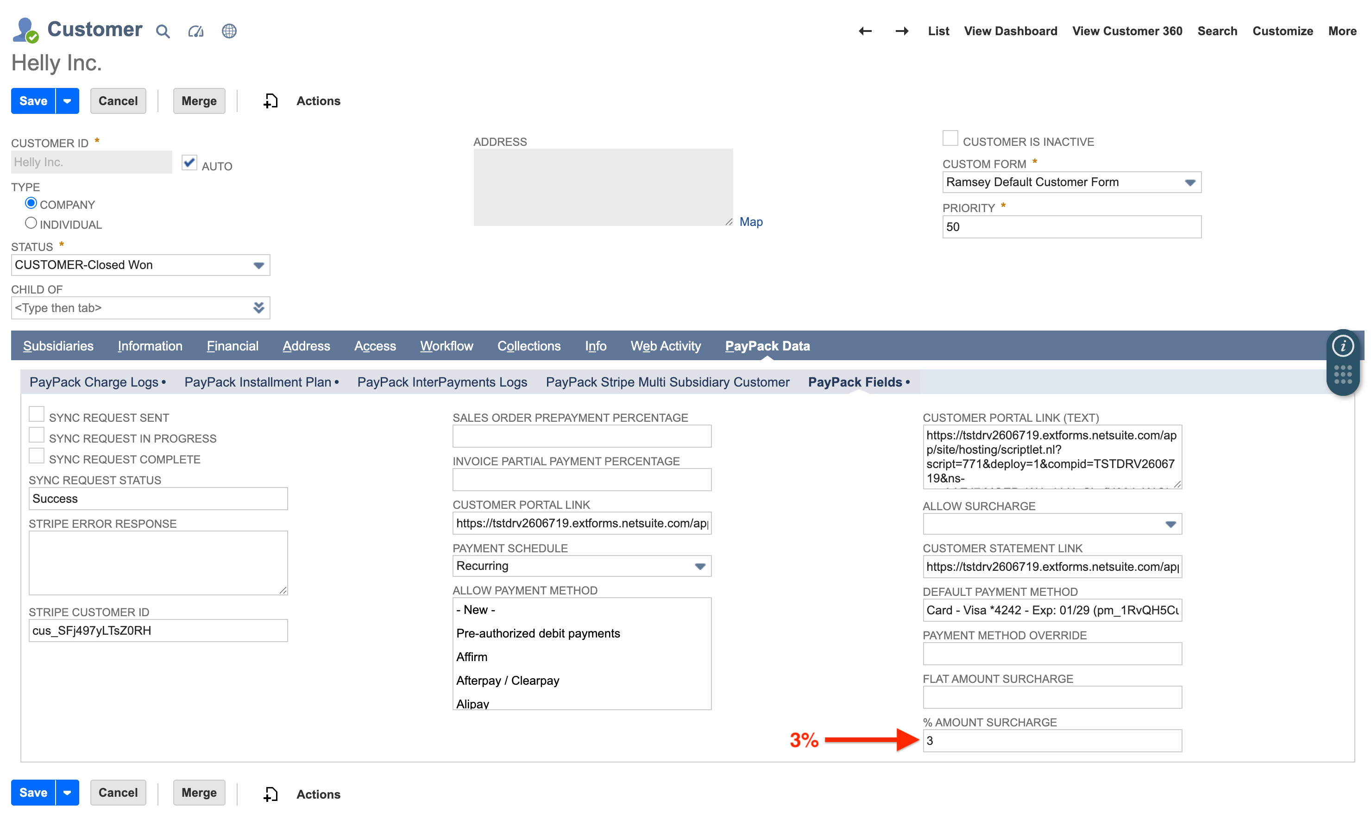The width and height of the screenshot is (1371, 825).
Task: Switch to the Collections tab
Action: point(528,345)
